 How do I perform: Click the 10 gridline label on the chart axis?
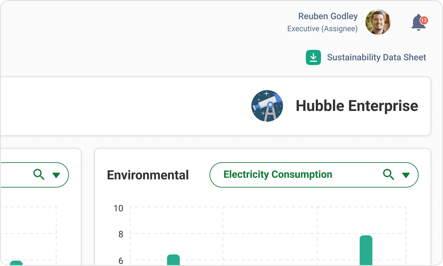[x=119, y=208]
